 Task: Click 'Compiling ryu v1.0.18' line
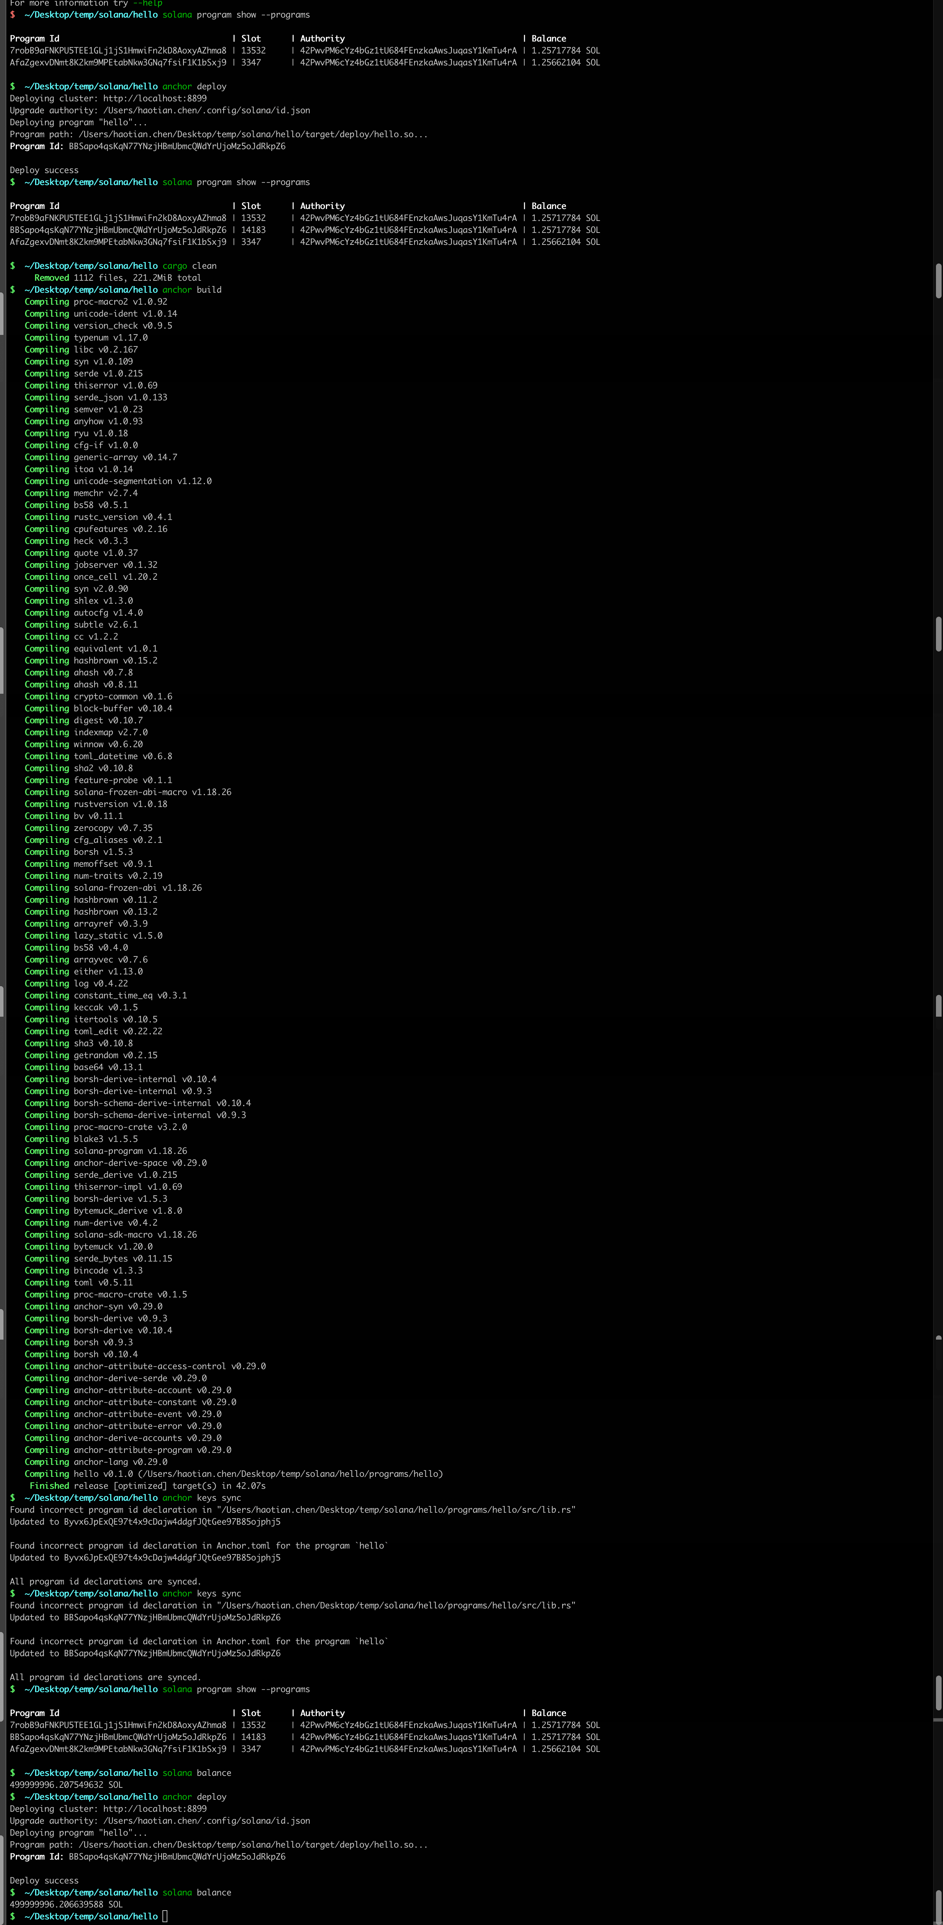76,433
